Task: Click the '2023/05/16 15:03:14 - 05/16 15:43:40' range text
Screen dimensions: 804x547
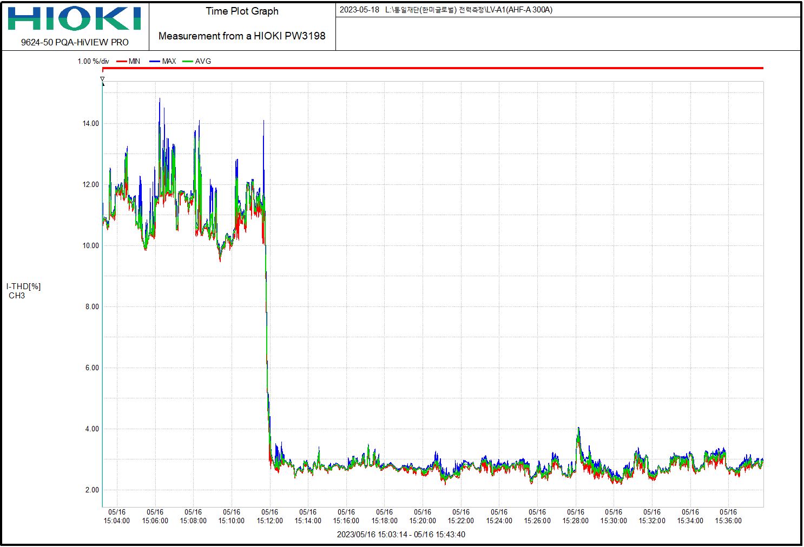Action: (x=401, y=535)
